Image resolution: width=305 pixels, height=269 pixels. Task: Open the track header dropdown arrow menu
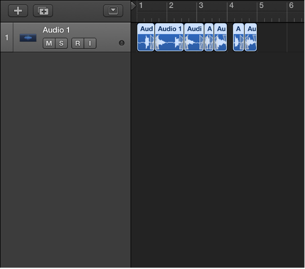113,10
